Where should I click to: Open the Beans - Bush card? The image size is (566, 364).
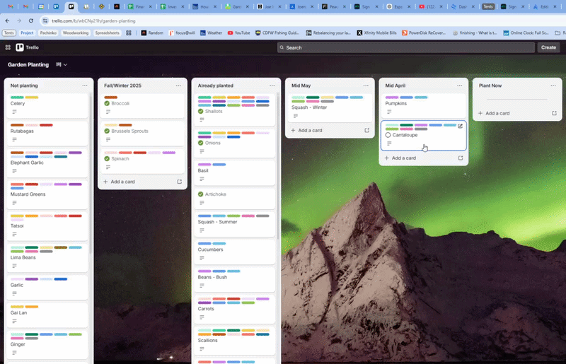(235, 279)
